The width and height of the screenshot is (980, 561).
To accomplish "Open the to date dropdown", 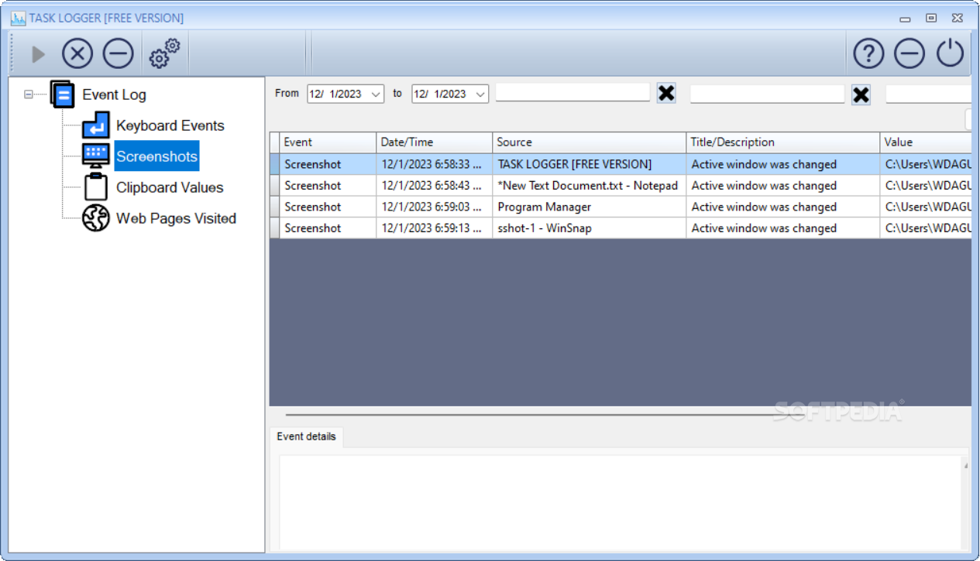I will click(x=480, y=94).
